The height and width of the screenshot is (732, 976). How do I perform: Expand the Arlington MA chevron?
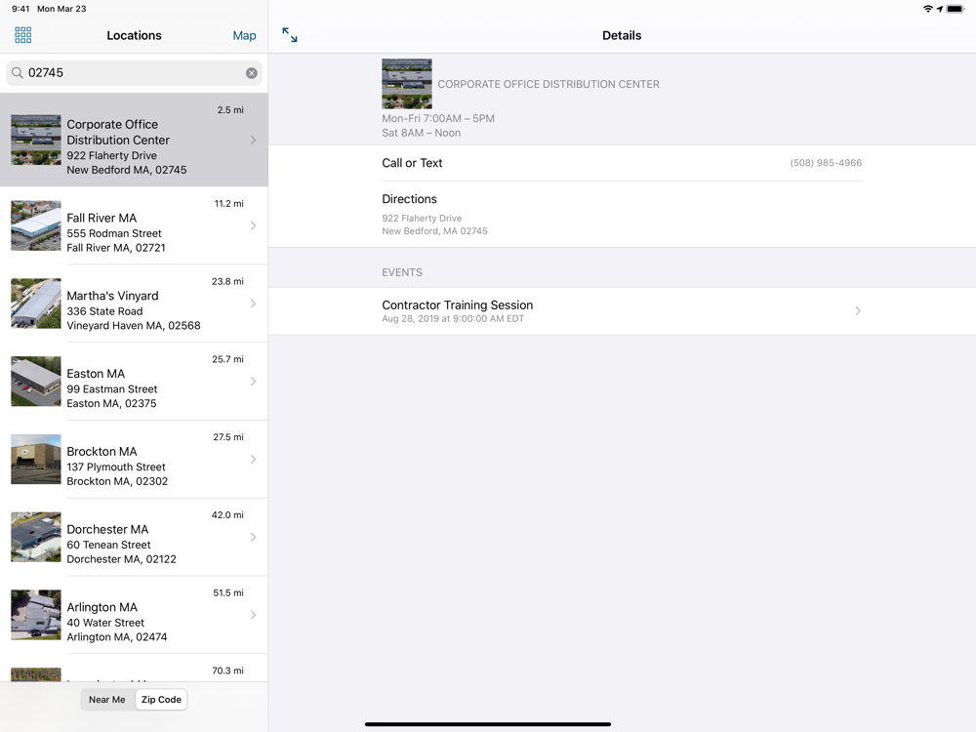click(x=254, y=614)
